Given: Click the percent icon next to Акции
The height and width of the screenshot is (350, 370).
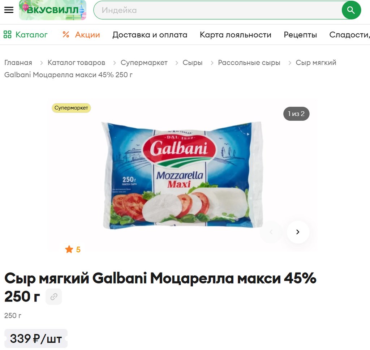Looking at the screenshot, I should [x=66, y=34].
